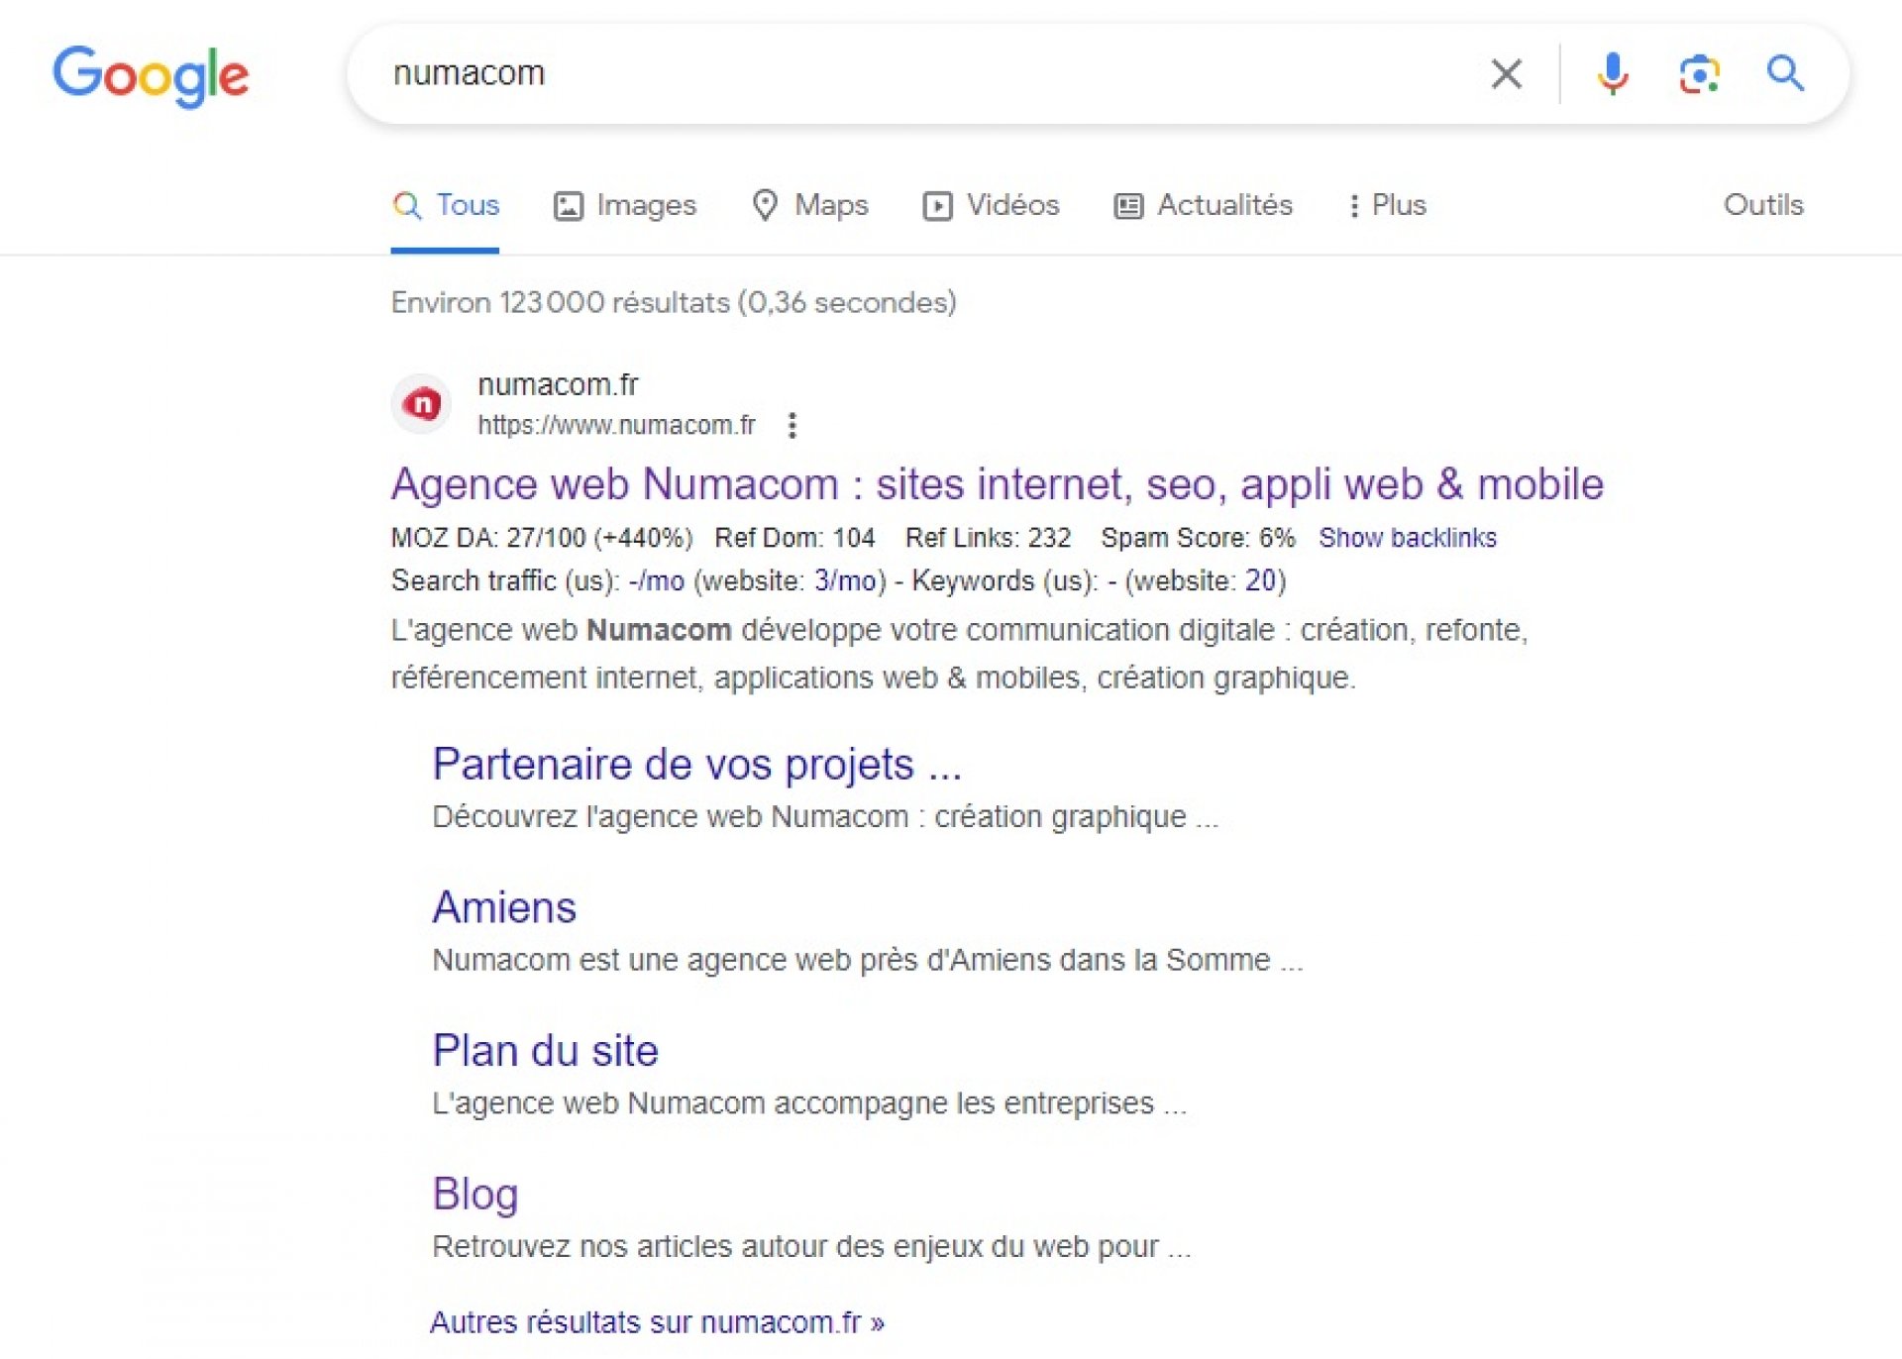The image size is (1902, 1359).
Task: Expand Autres résultats sur numacom.fr
Action: pyautogui.click(x=657, y=1322)
